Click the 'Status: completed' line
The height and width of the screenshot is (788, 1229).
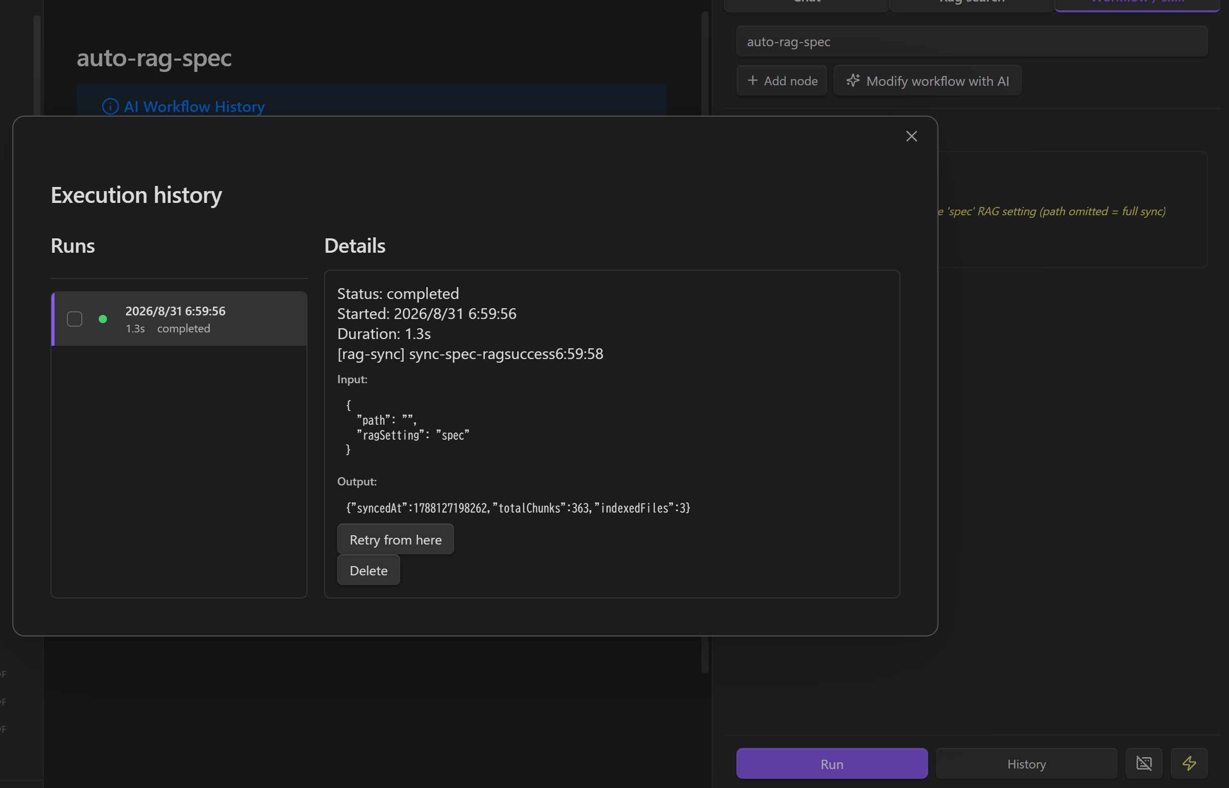tap(398, 293)
